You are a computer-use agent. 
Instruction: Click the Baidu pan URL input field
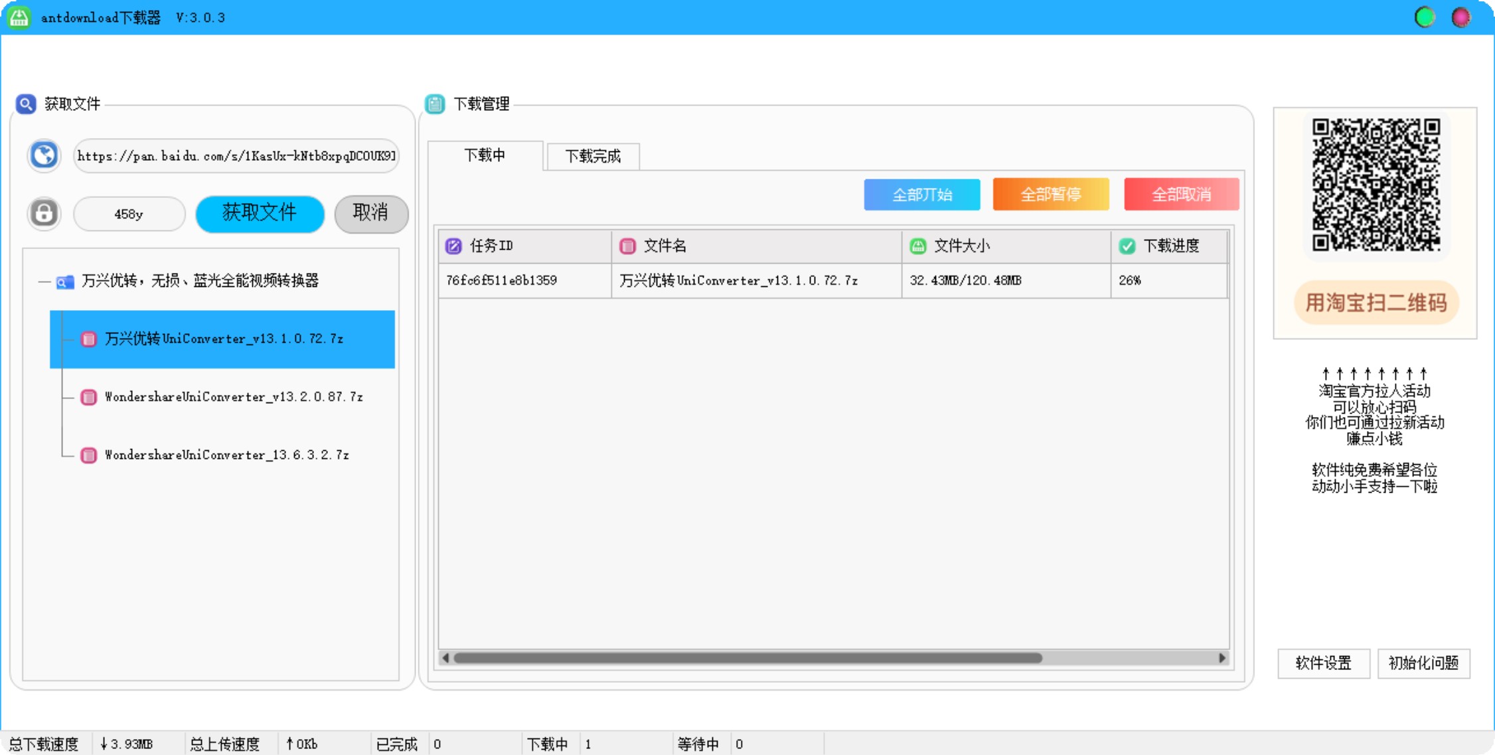236,156
